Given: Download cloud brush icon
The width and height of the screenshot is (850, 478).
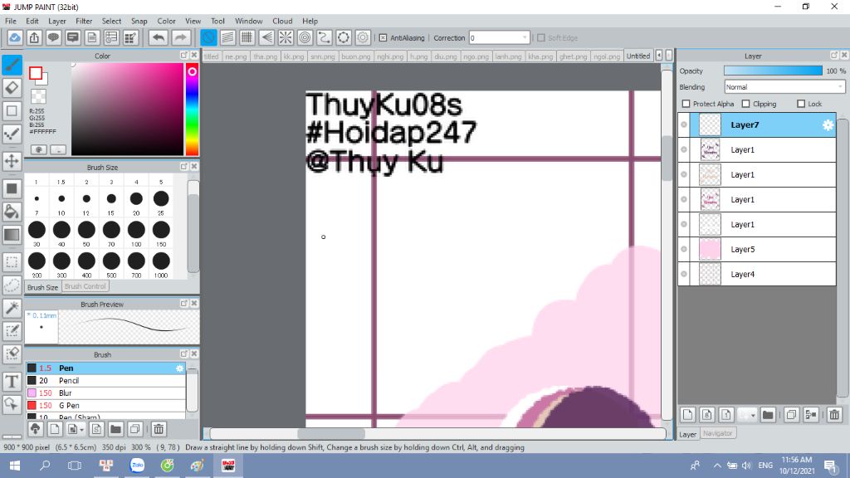Looking at the screenshot, I should (35, 429).
